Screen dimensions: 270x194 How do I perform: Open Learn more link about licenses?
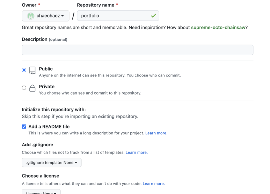[154, 184]
